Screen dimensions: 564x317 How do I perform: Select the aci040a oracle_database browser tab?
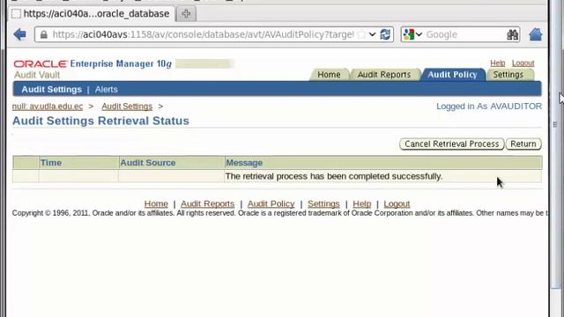92,14
